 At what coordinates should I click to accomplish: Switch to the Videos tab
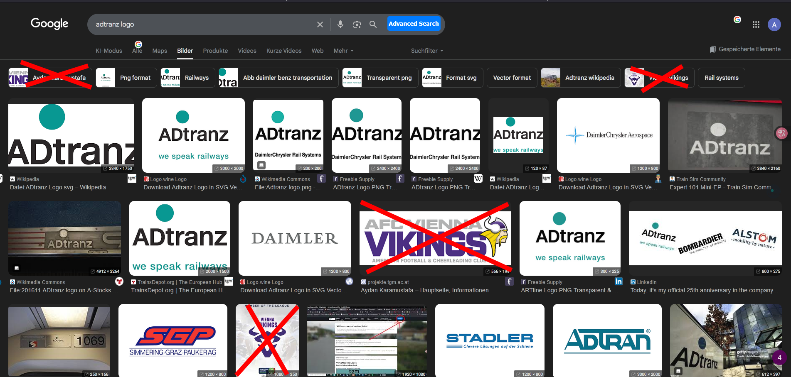click(247, 51)
